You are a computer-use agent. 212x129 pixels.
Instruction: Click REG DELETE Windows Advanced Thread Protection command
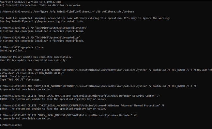click(x=82, y=105)
